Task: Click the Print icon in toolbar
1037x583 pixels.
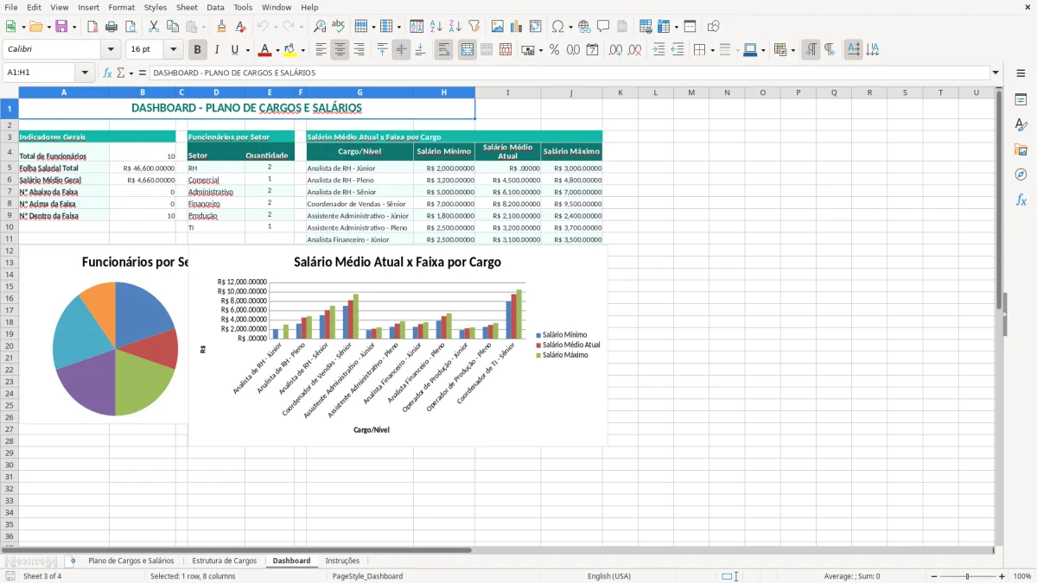Action: coord(111,27)
